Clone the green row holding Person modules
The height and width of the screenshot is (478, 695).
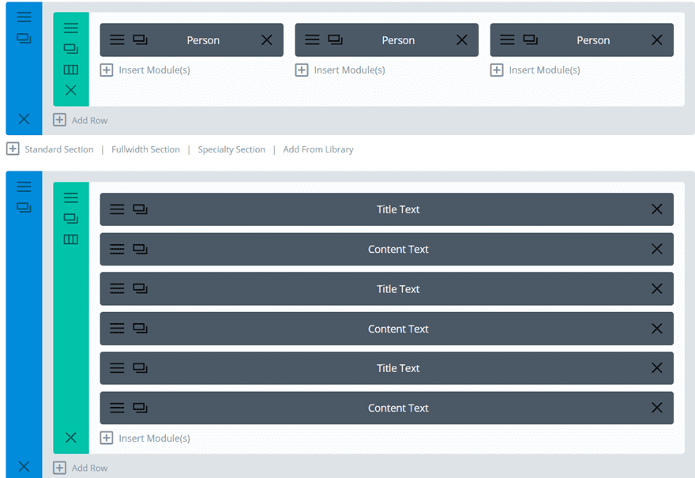(x=71, y=49)
